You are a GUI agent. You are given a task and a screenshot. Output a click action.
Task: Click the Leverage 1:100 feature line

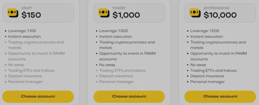(x=22, y=31)
